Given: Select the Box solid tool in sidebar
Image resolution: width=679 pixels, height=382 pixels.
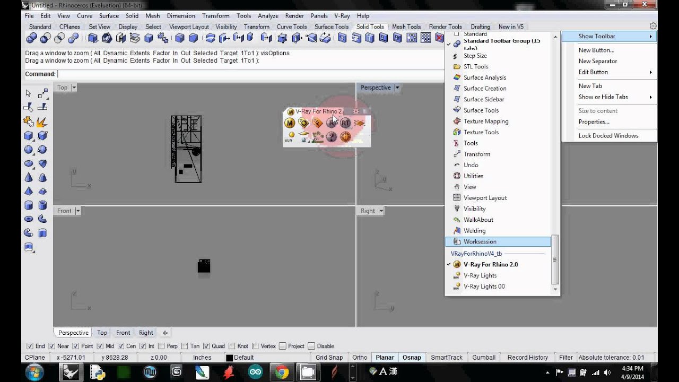Looking at the screenshot, I should pos(29,136).
